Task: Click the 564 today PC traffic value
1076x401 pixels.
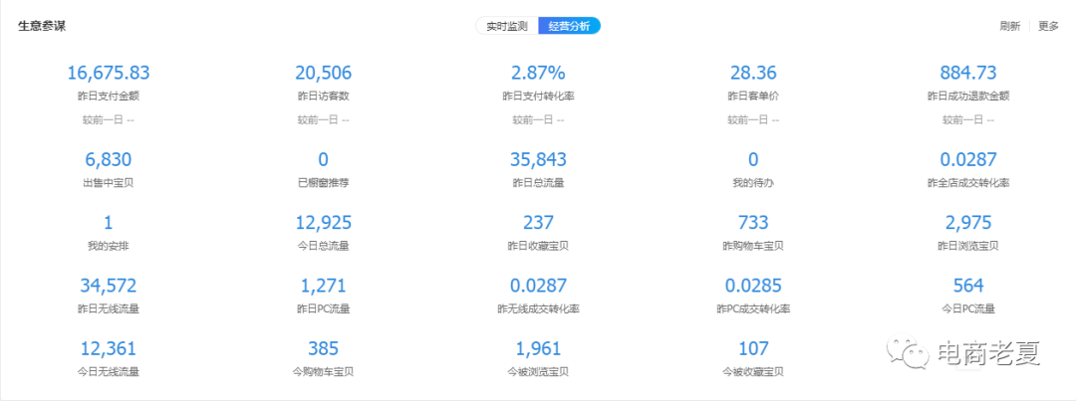Action: click(968, 286)
